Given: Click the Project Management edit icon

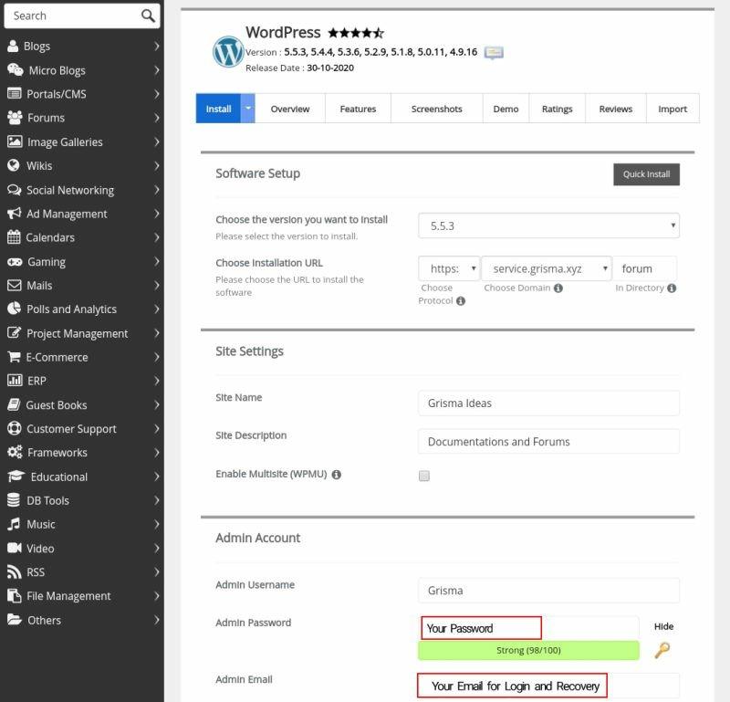Looking at the screenshot, I should 15,332.
